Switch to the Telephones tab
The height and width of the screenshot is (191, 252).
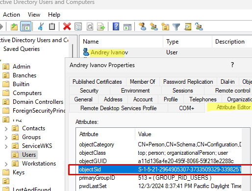[203, 99]
